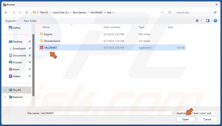Close the Browse dialog

pos(217,4)
